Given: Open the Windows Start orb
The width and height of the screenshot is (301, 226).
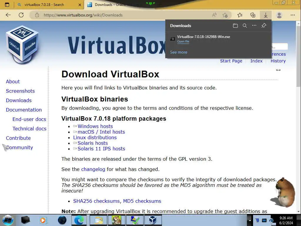Looking at the screenshot, I should 8,220.
